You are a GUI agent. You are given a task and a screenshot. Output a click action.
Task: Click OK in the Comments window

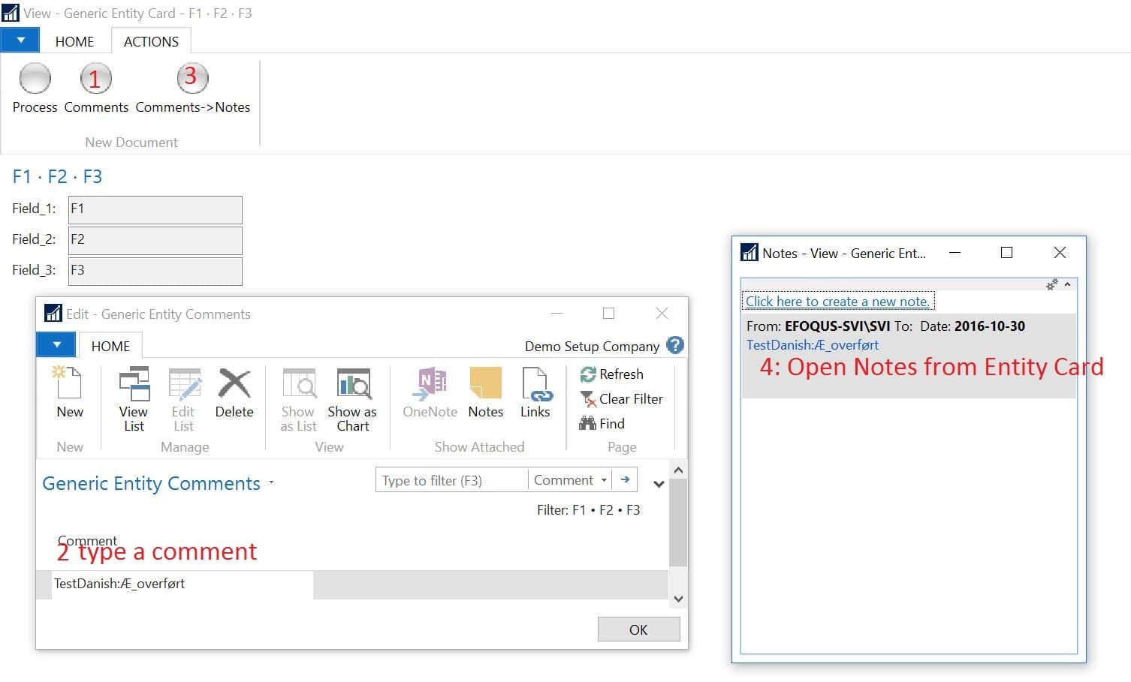[638, 629]
